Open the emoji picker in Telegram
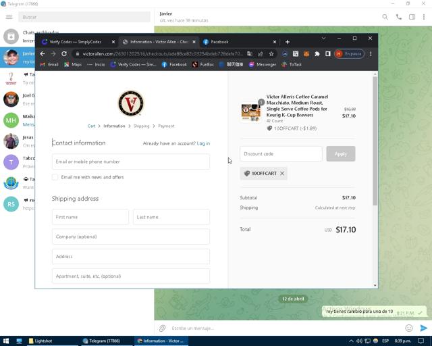 pos(409,328)
